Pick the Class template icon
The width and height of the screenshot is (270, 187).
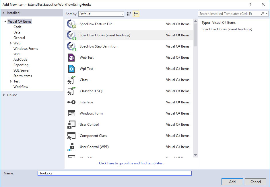click(x=71, y=80)
